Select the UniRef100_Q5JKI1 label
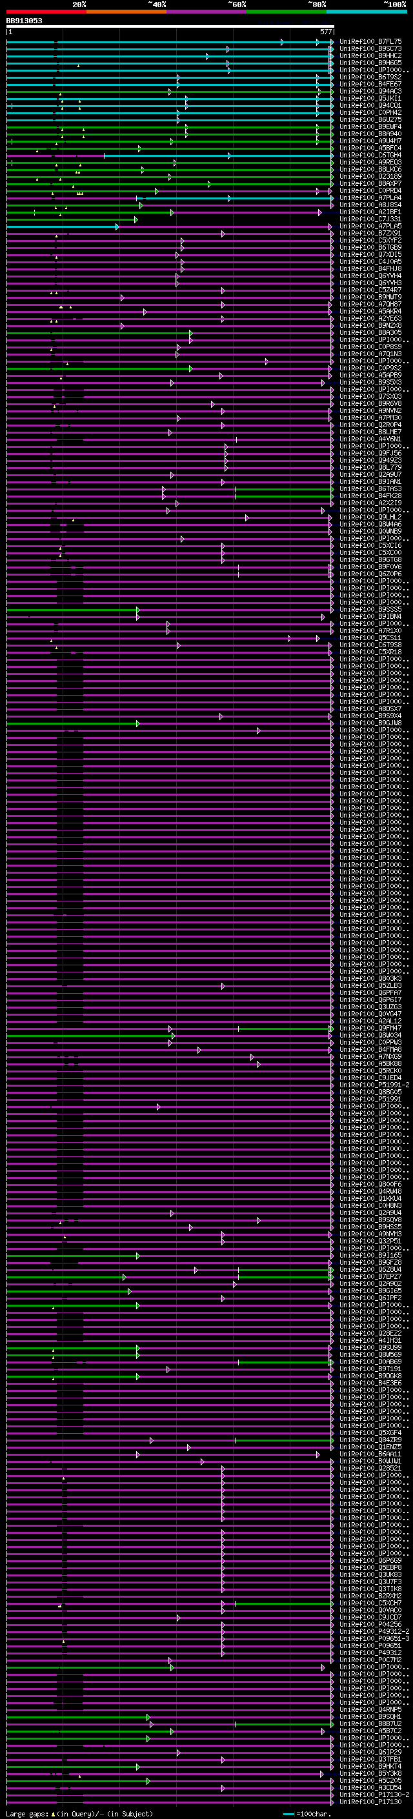 (x=370, y=98)
